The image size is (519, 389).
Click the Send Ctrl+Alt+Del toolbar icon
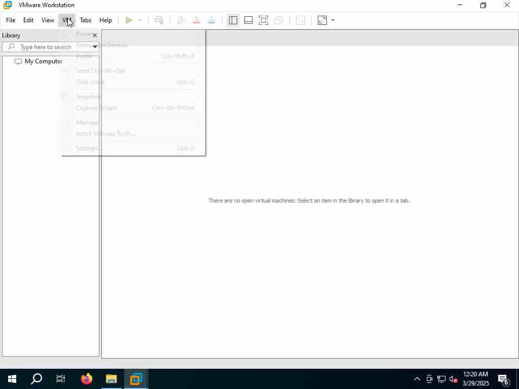159,20
